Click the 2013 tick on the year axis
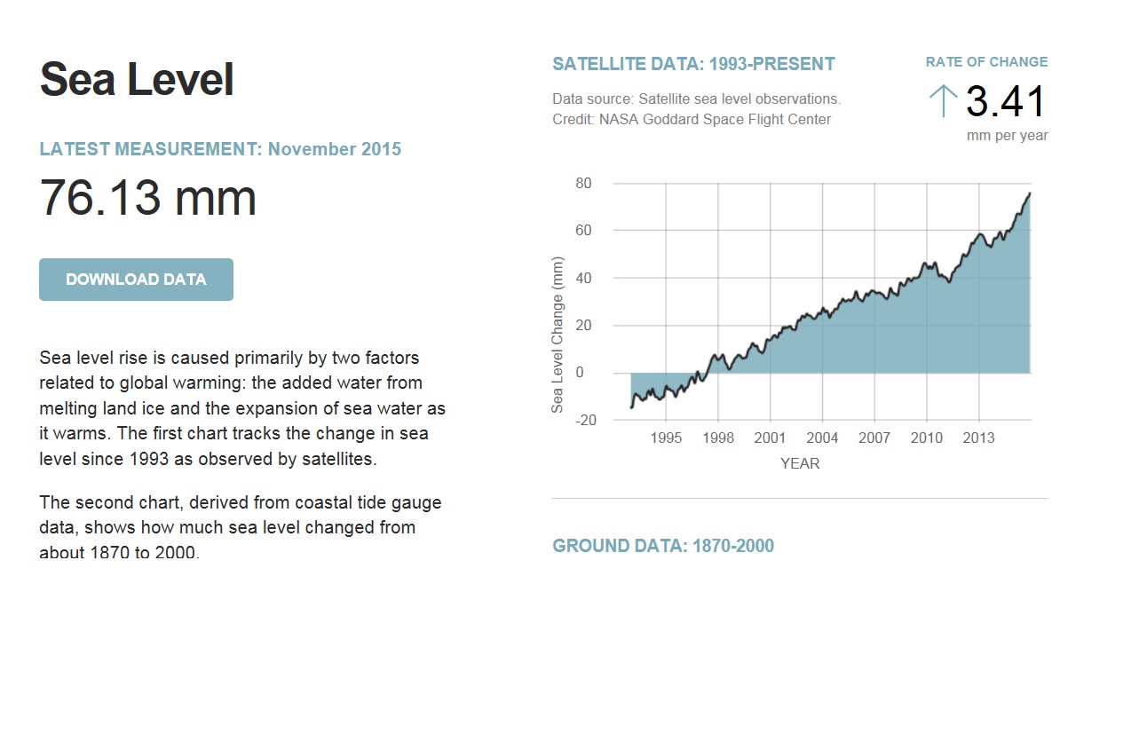The height and width of the screenshot is (734, 1131). pyautogui.click(x=978, y=438)
